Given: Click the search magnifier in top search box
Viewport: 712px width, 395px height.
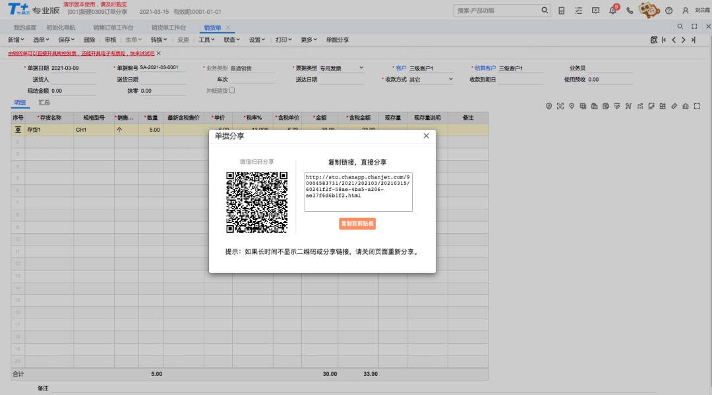Looking at the screenshot, I should (x=545, y=10).
